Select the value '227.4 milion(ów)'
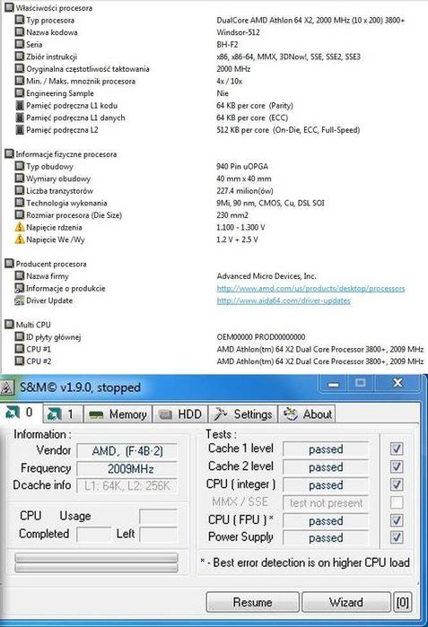 245,191
